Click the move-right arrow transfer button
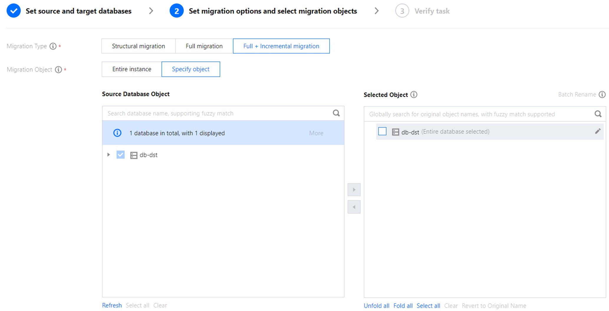Screen dimensions: 609x311 click(x=354, y=190)
